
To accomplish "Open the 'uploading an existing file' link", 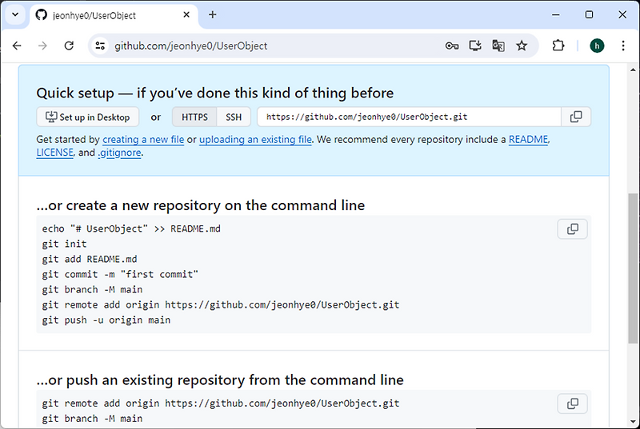I will 255,140.
